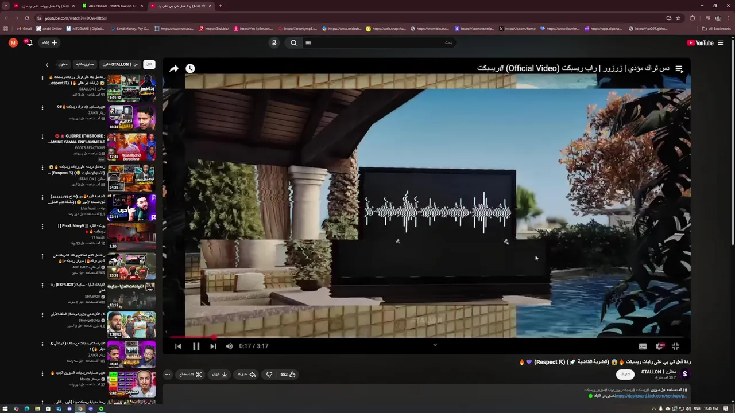Expand chapter chevron below the player
Image resolution: width=735 pixels, height=413 pixels.
[x=435, y=345]
